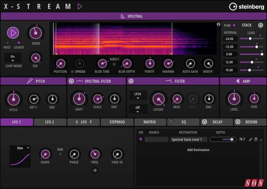Click the Pan knob
The width and height of the screenshot is (267, 189).
(254, 98)
